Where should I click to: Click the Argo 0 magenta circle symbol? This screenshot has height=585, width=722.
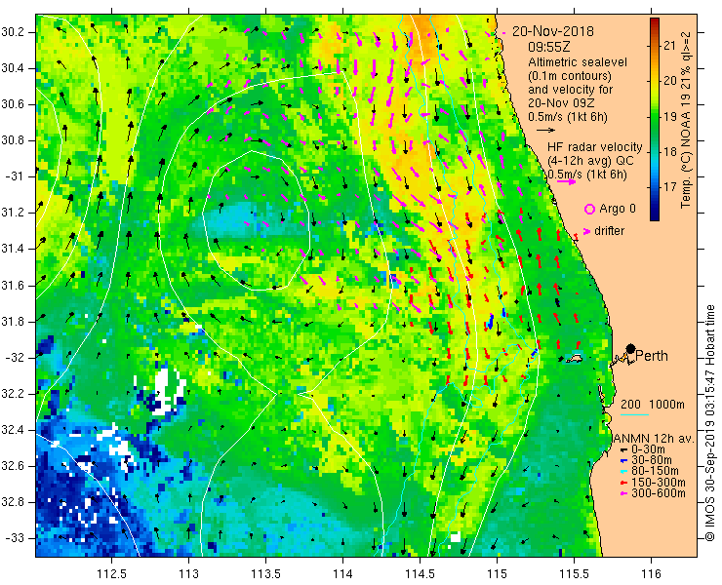coord(589,209)
